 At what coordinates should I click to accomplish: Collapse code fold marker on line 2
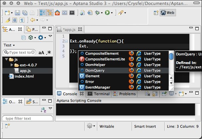coord(66,41)
